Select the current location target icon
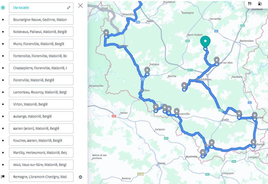This screenshot has height=184, width=268. click(3, 8)
